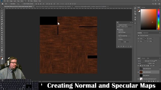This screenshot has width=161, height=90.
Task: Toggle visibility of Book_Shelf_Normals layer
Action: pos(138,72)
